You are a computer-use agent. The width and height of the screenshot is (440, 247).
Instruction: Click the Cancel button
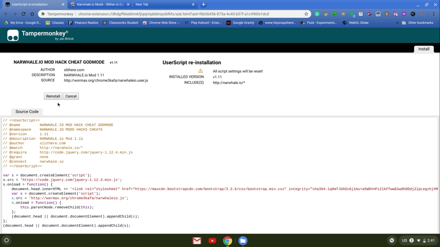pyautogui.click(x=71, y=96)
